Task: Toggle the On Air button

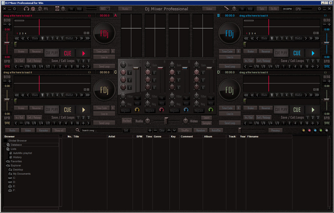Action: (274, 9)
